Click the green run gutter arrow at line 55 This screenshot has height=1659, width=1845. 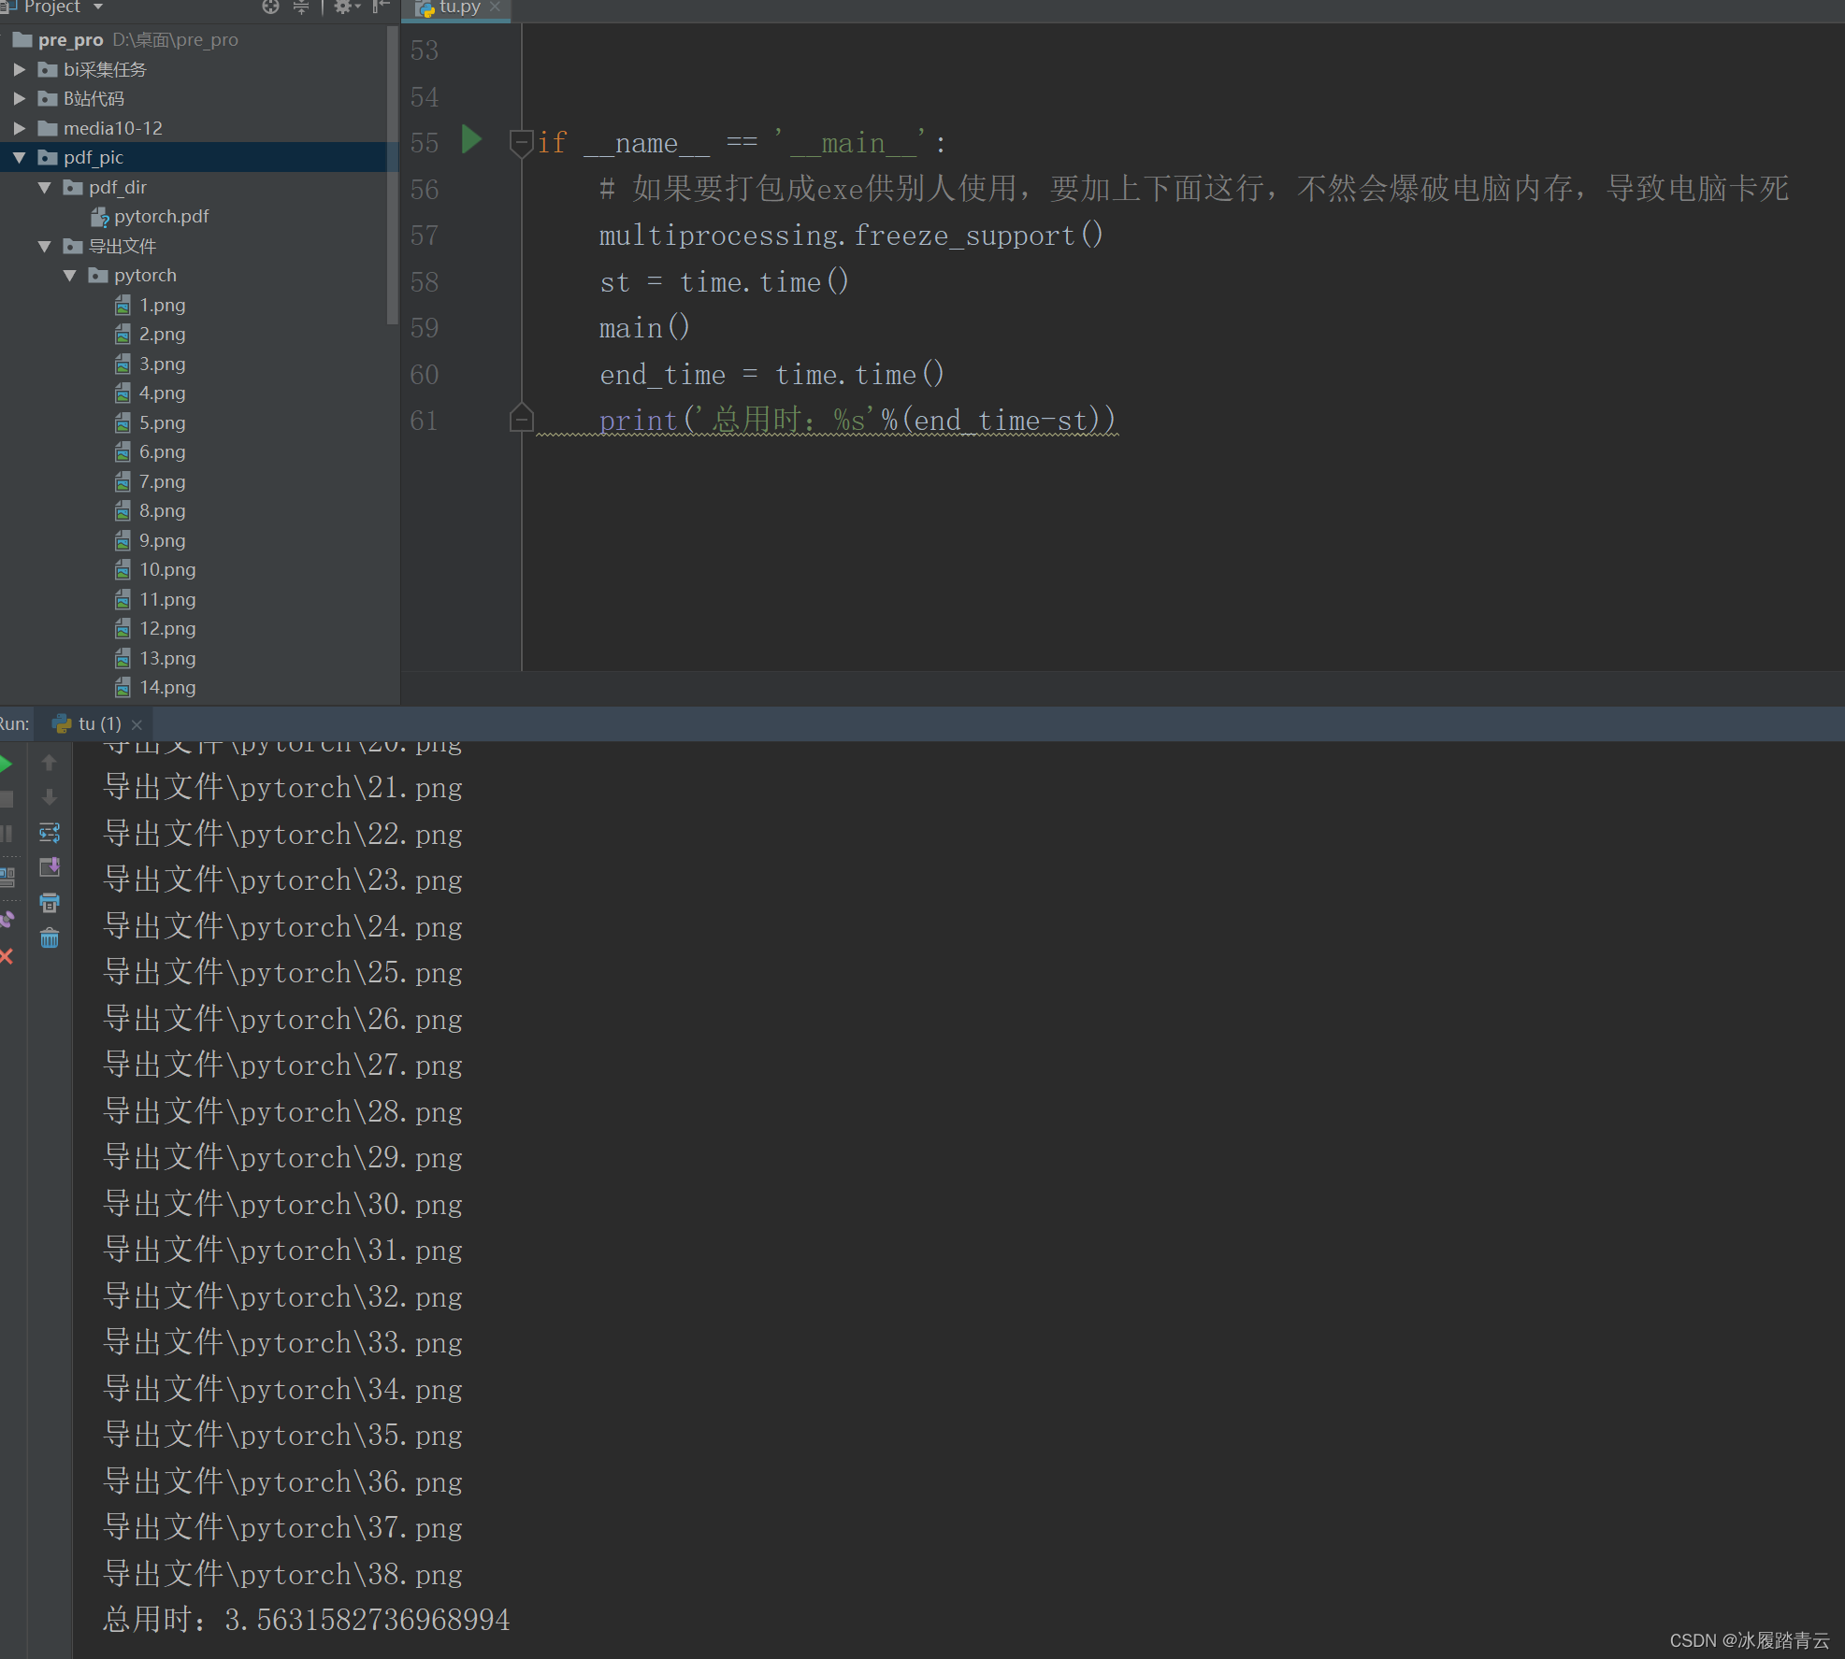(x=471, y=140)
